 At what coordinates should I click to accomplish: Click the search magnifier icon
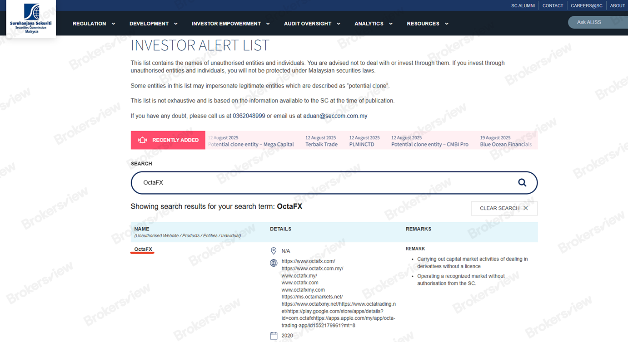[522, 182]
